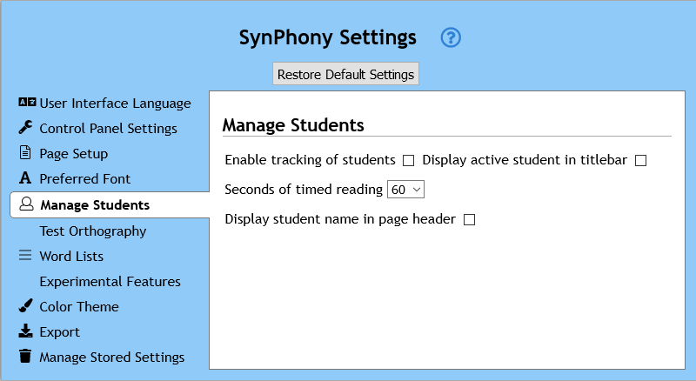The image size is (696, 381).
Task: Click the trash icon for Stored Settings
Action: (25, 356)
